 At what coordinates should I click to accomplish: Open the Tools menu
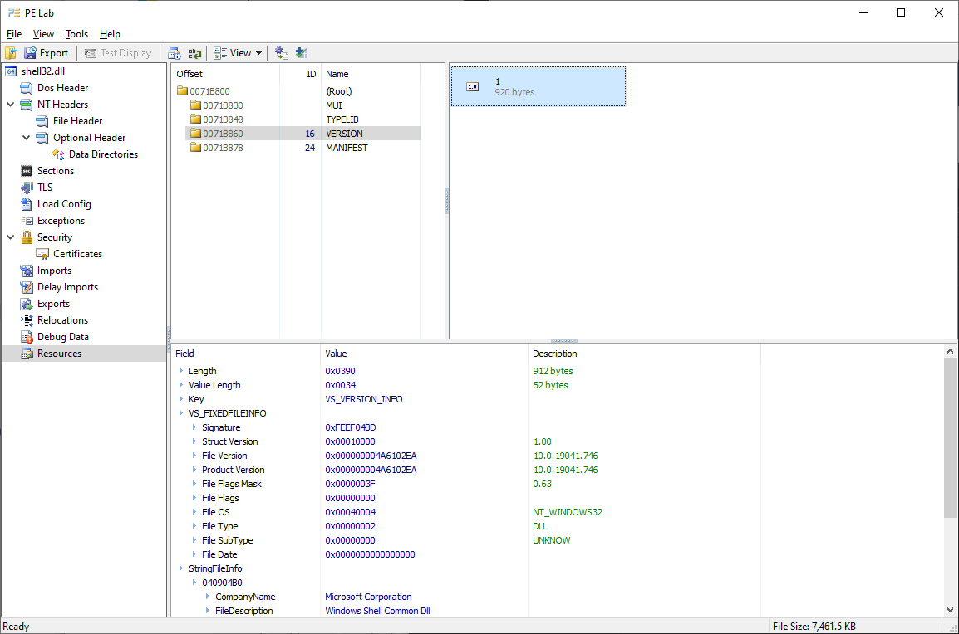(76, 34)
